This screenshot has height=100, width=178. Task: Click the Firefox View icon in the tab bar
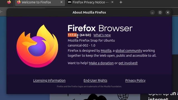[9, 2]
